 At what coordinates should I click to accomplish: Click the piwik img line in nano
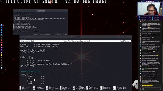pyautogui.click(x=49, y=64)
